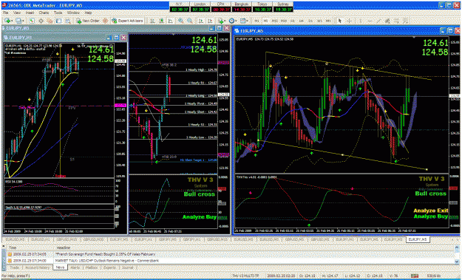Select the Crosshair tool
Screen dimensions: 462x280
349,21
